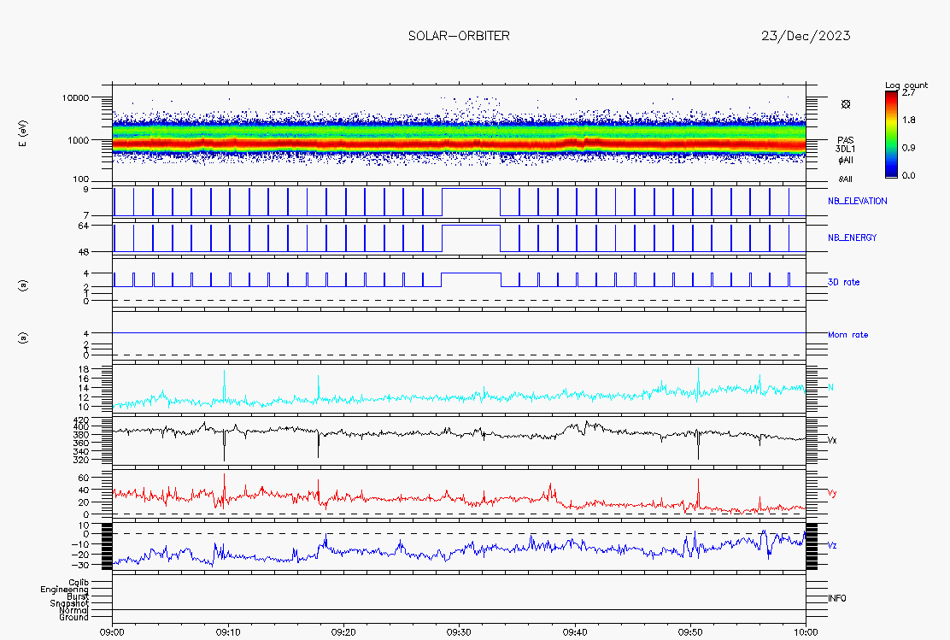Click the φAll azimuth label

tap(846, 160)
